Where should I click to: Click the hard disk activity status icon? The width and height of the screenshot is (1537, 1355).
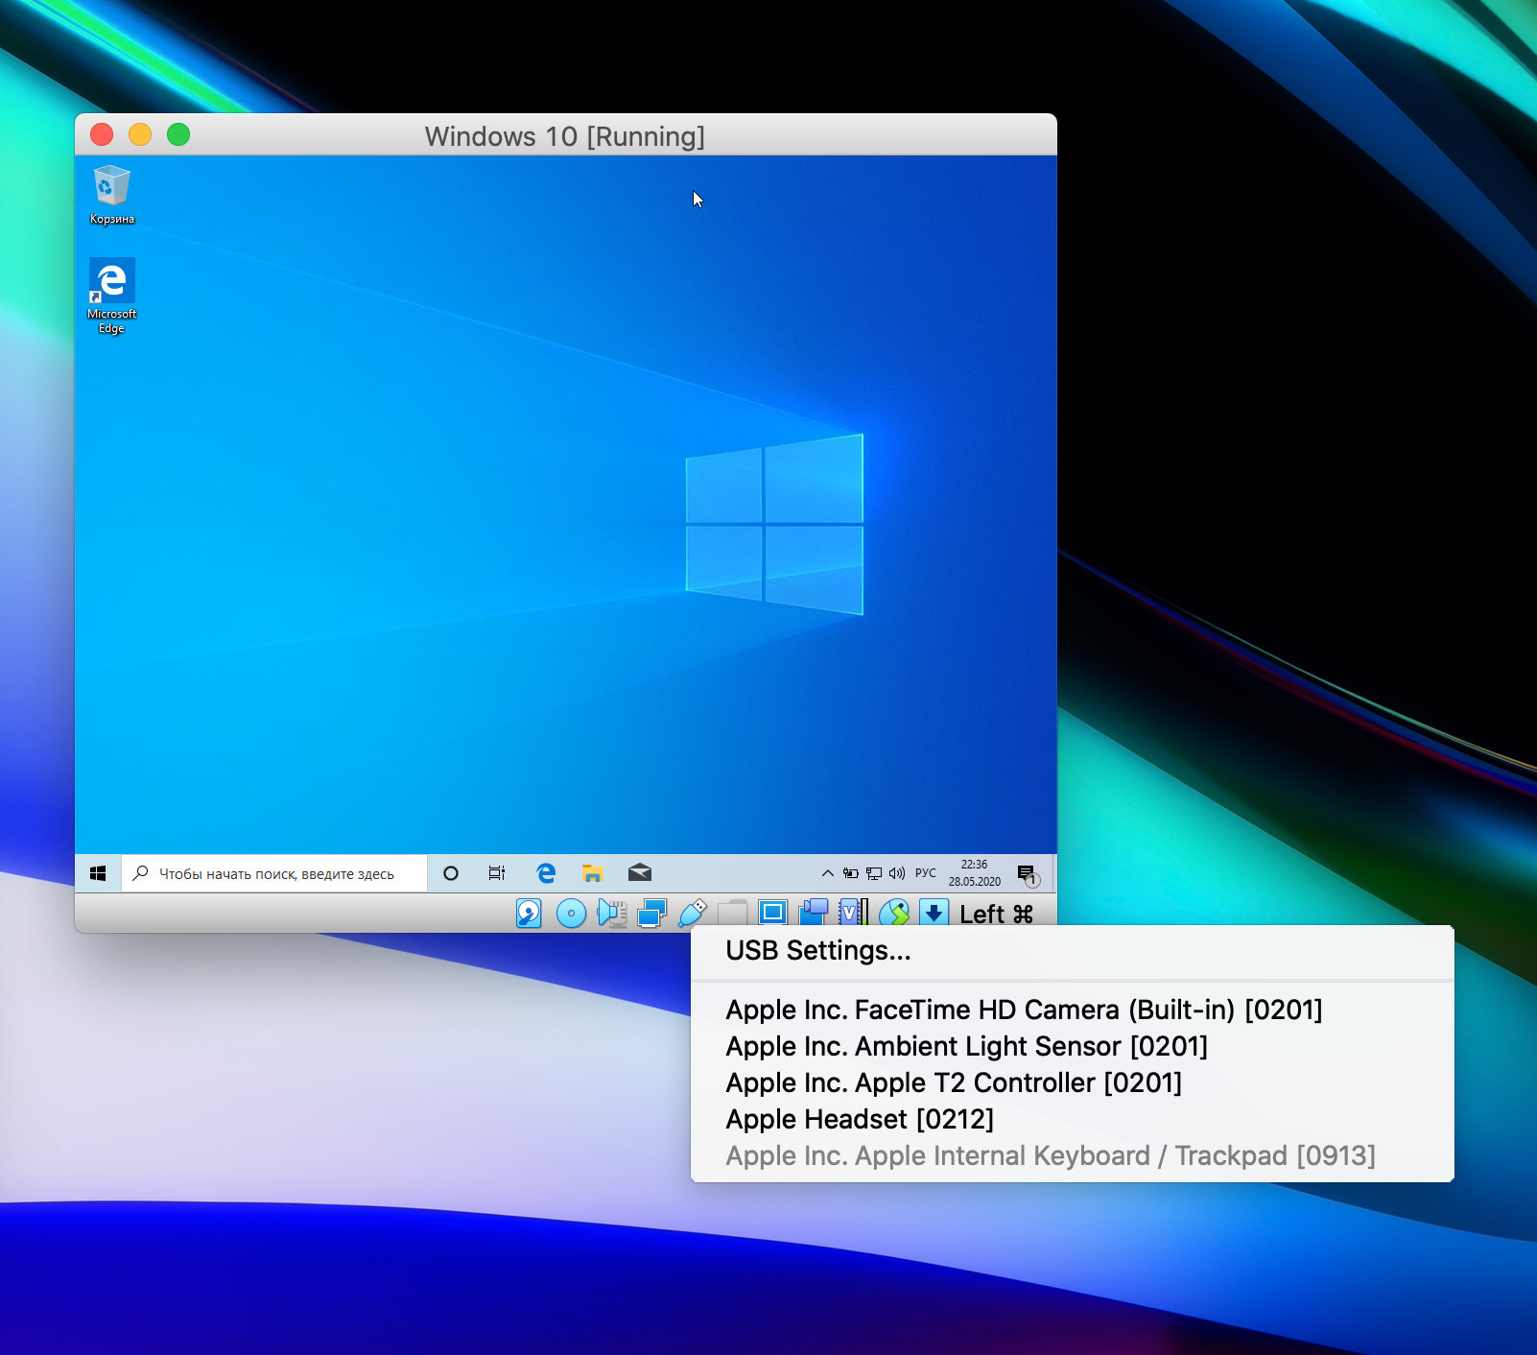coord(529,913)
